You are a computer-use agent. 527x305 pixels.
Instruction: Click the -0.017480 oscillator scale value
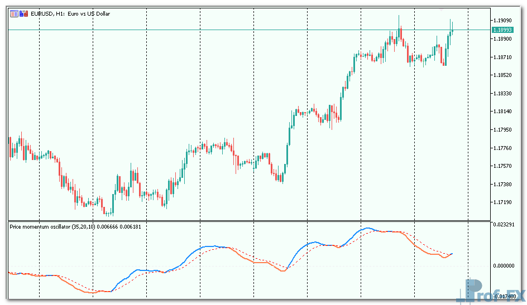[505, 297]
